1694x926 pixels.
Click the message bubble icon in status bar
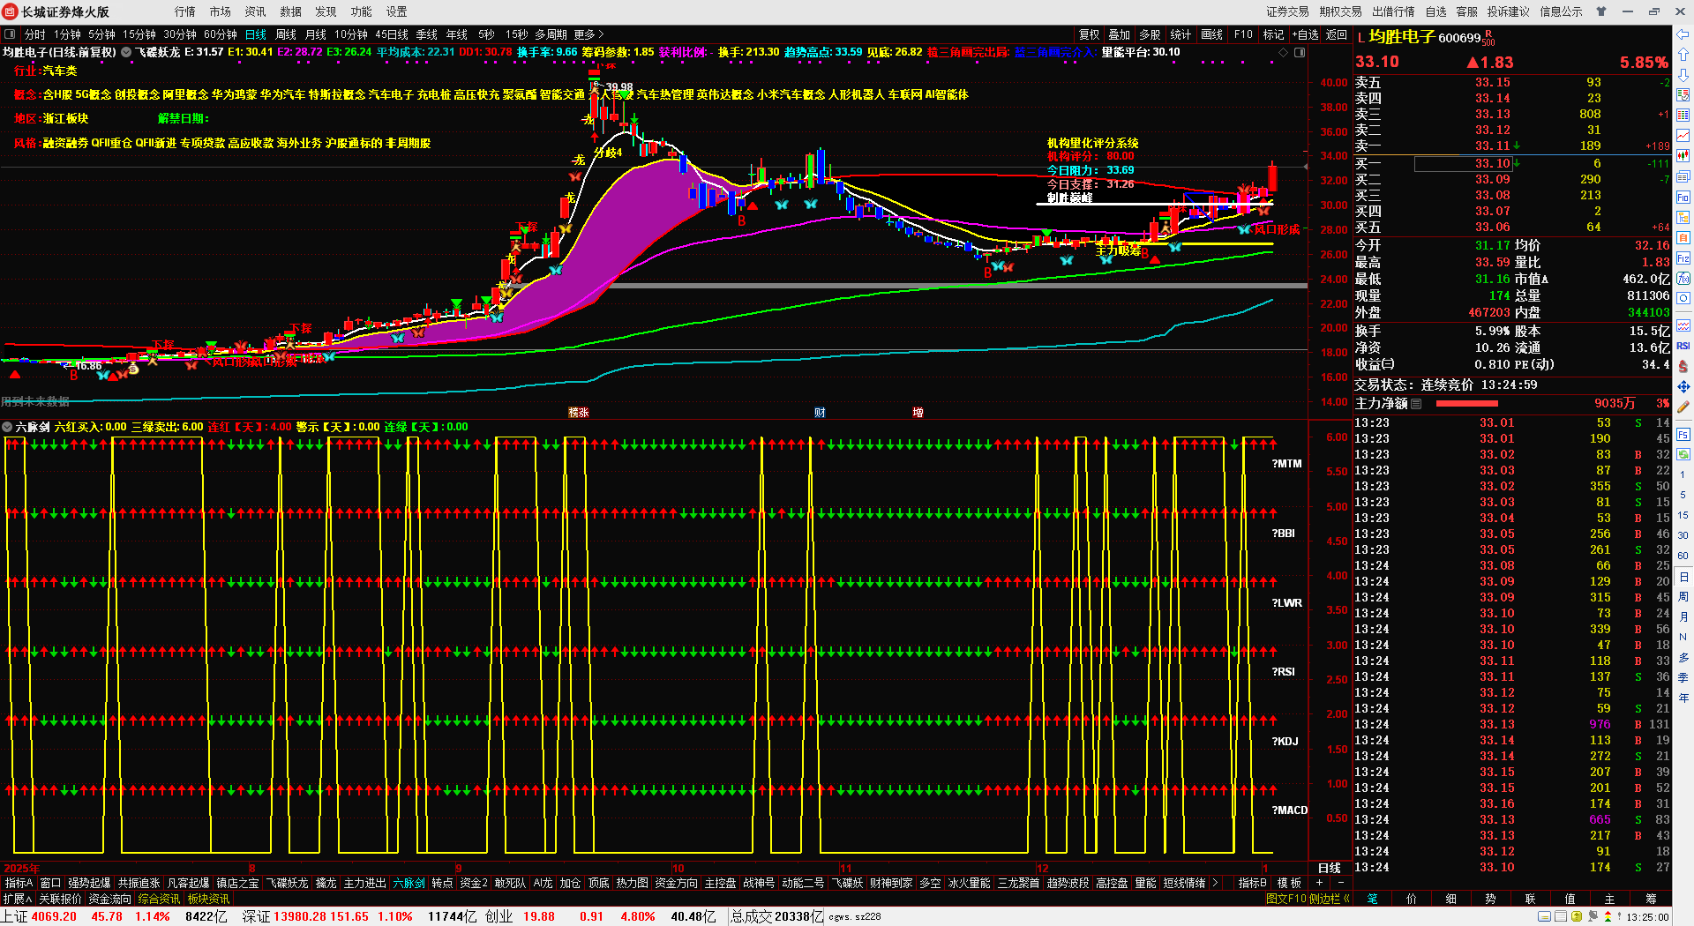coord(1593,916)
